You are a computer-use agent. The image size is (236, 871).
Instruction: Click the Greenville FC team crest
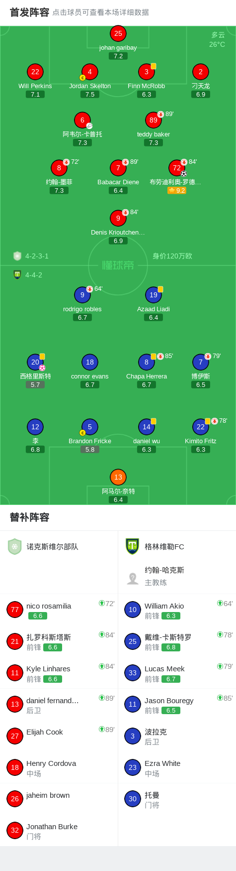pyautogui.click(x=132, y=546)
